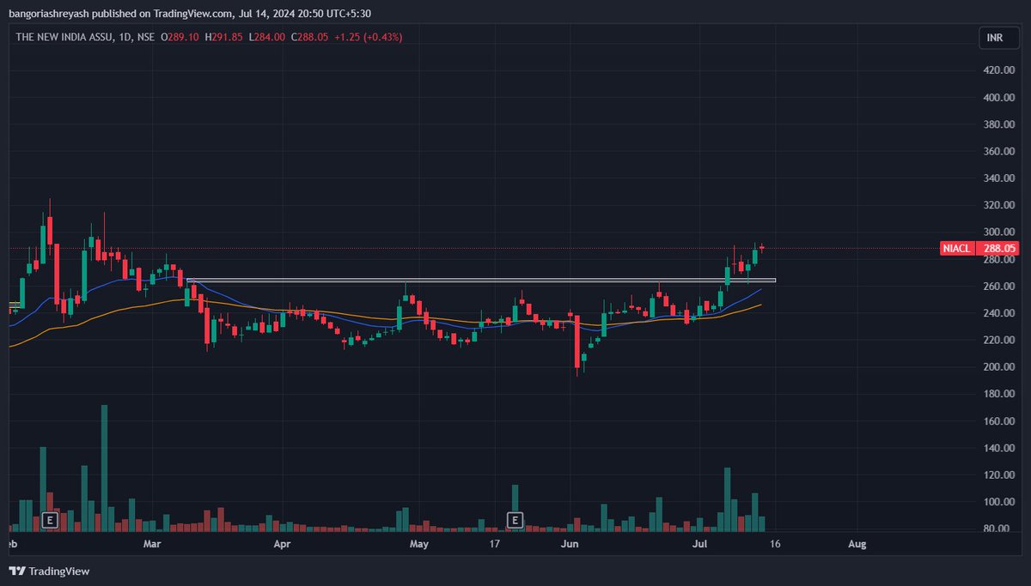
Task: Click the 420.00 price axis label
Action: [1000, 70]
